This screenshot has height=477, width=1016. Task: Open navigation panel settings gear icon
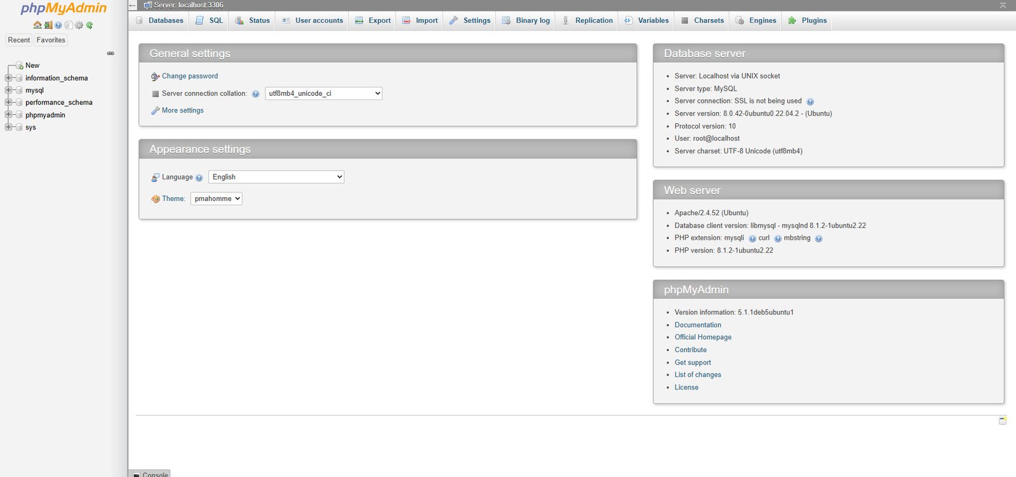pyautogui.click(x=79, y=25)
